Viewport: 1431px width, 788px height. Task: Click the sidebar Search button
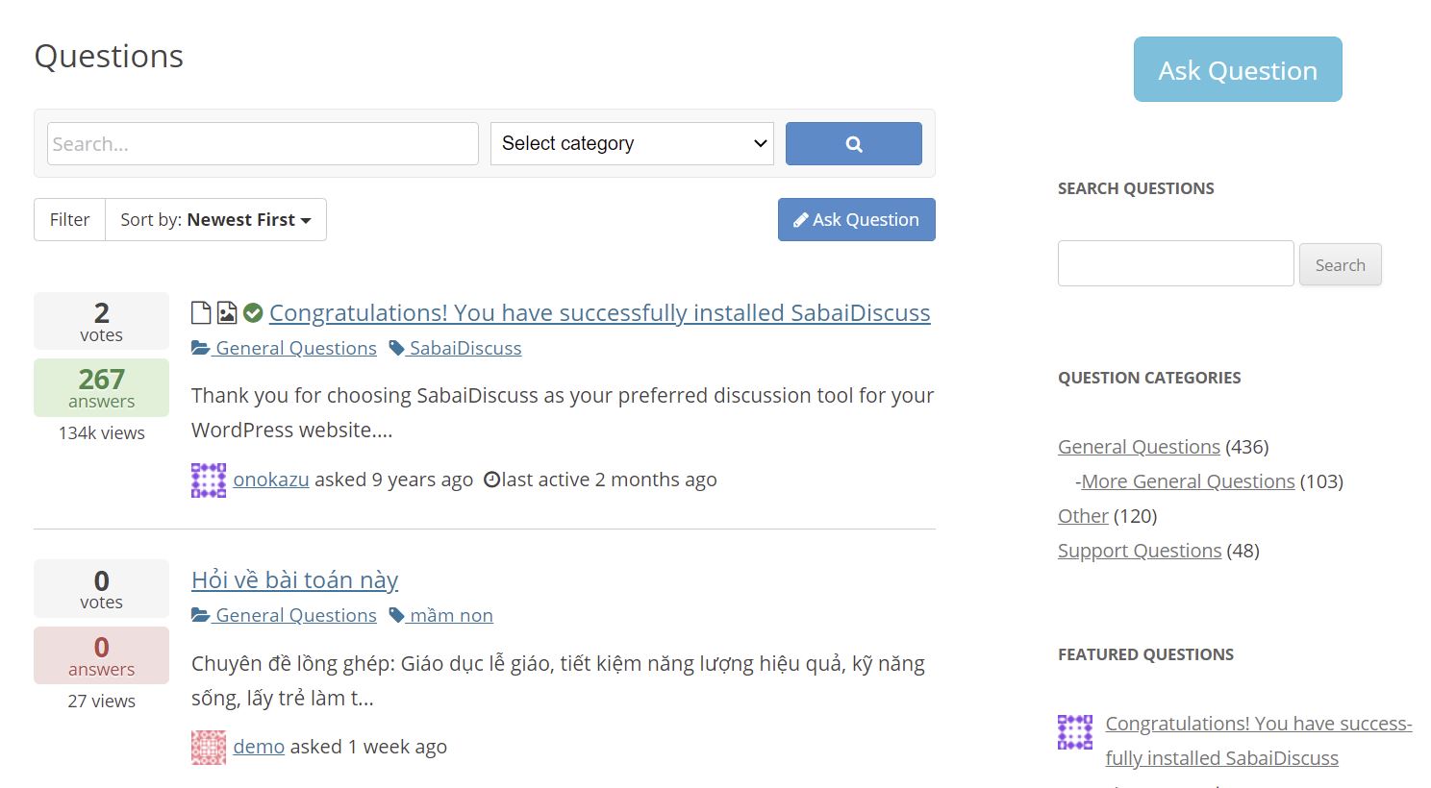(x=1340, y=264)
